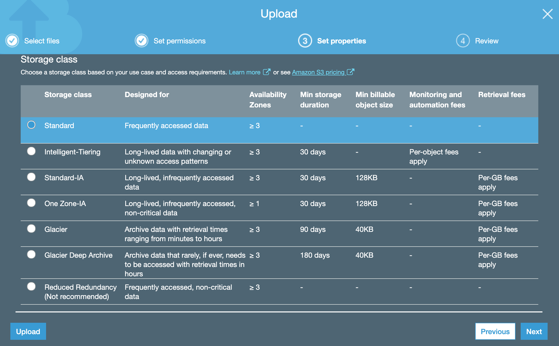Click external link icon after Amazon S3 pricing
The width and height of the screenshot is (559, 346).
(350, 72)
